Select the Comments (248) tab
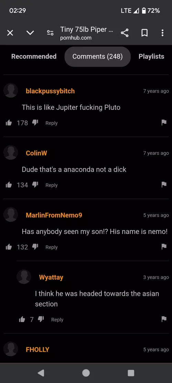Viewport: 172px width, 383px height. click(98, 56)
